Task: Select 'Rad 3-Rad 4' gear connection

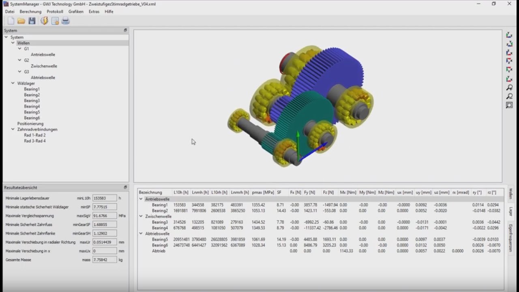Action: point(35,141)
